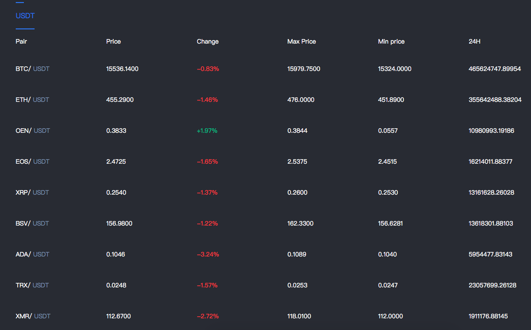Click BTC change value -0.83%
Viewport: 531px width, 330px height.
click(x=208, y=69)
